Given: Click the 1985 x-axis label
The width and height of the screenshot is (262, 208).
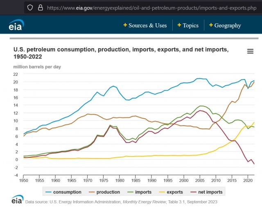Looking at the screenshot, I should click(x=136, y=181).
